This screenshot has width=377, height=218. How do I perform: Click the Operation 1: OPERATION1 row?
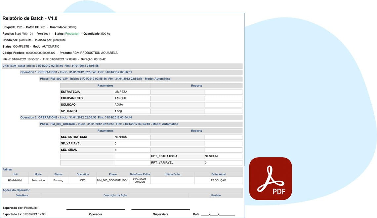(131, 72)
